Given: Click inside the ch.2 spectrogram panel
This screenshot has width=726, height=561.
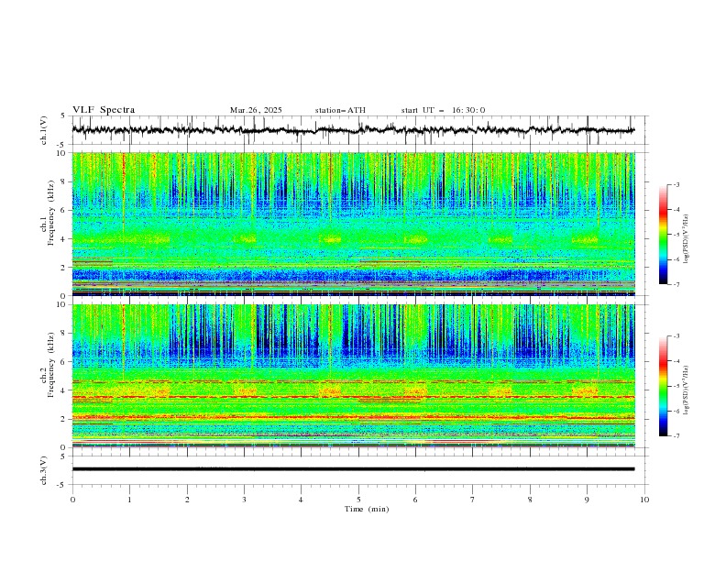Looking at the screenshot, I should coord(353,376).
